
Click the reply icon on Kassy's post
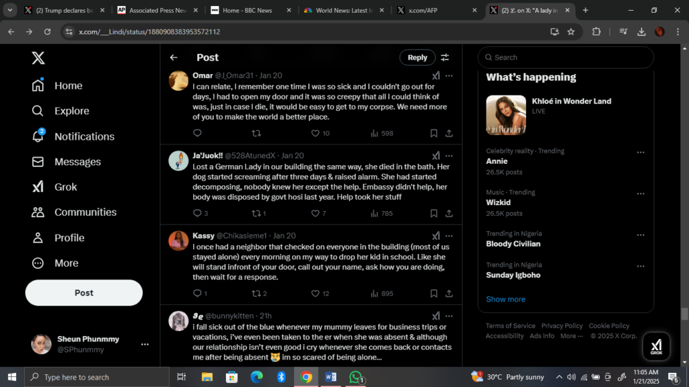pos(197,293)
